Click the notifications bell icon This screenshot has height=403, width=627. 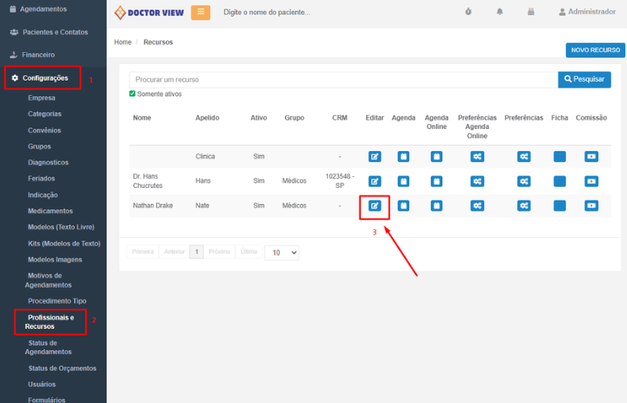click(x=500, y=12)
